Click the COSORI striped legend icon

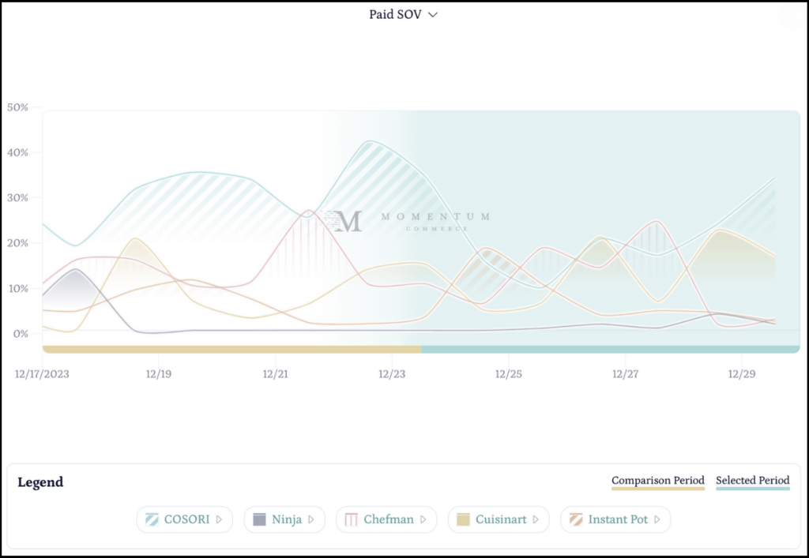(150, 519)
